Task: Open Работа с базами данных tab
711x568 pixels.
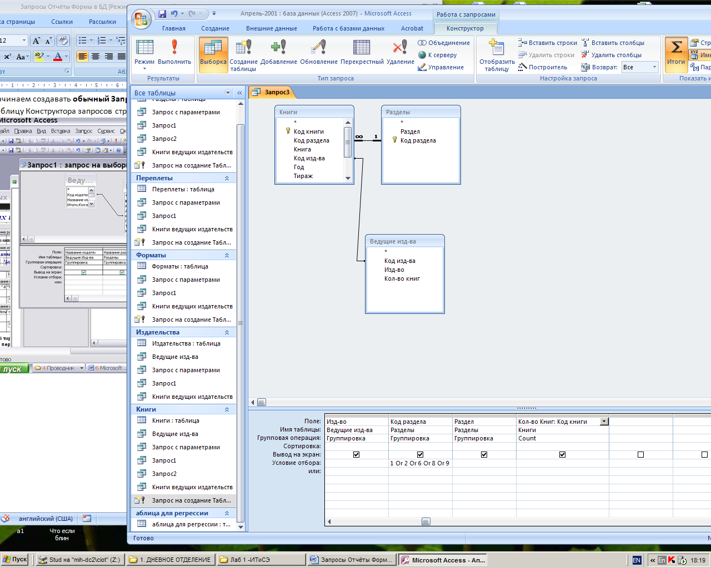Action: (348, 28)
